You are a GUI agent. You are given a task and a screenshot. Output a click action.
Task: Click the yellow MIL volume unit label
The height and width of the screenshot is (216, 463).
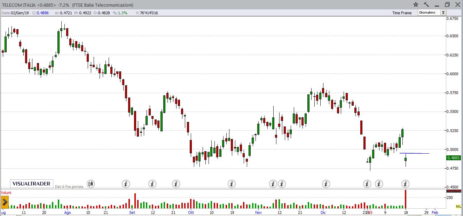458,207
